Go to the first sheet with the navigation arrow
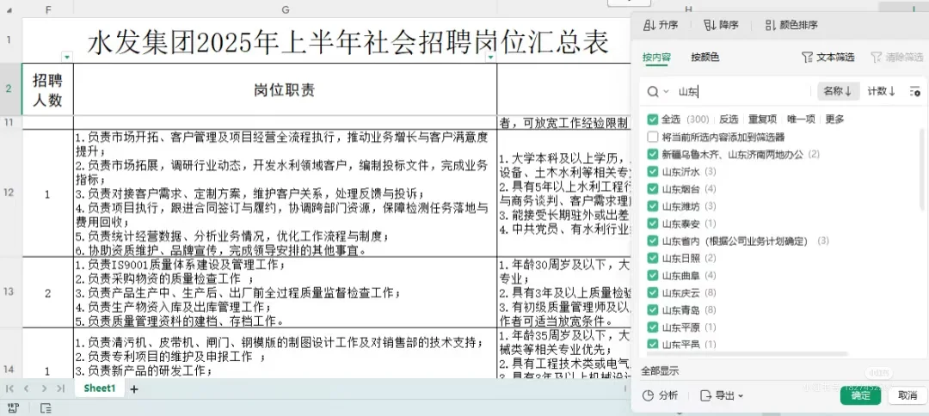 (x=9, y=388)
